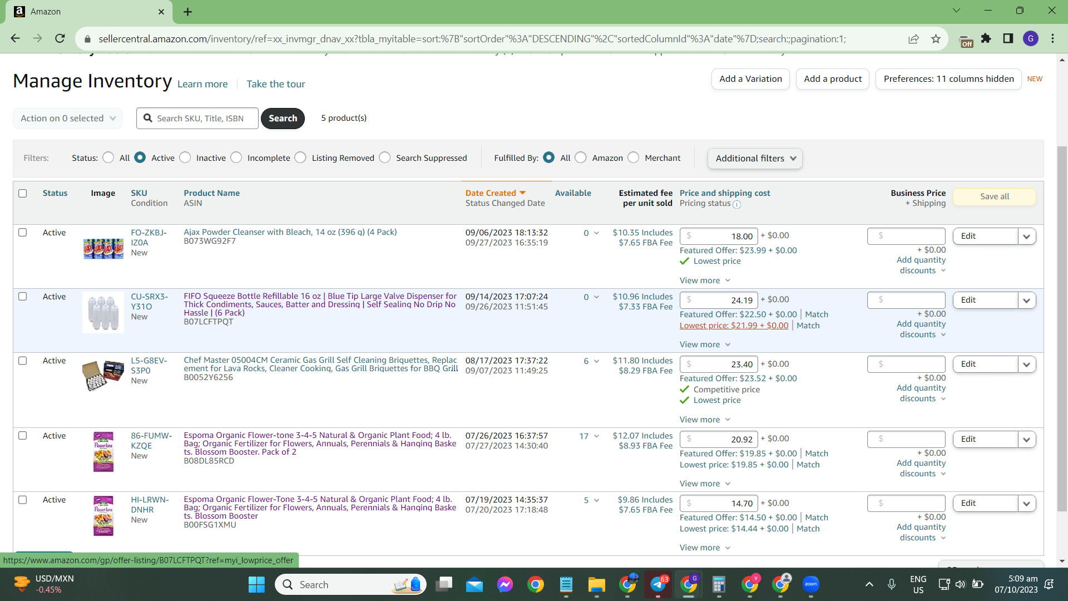Click the Add a Variation button
The image size is (1068, 601).
pos(750,79)
